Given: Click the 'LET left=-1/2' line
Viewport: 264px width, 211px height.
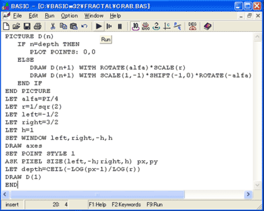Looking at the screenshot, I should pyautogui.click(x=32, y=114).
